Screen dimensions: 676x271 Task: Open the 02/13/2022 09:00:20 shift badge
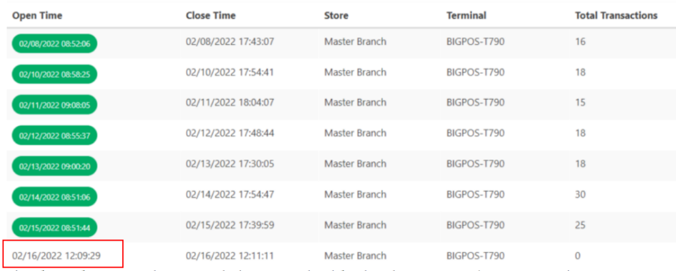[x=55, y=166]
